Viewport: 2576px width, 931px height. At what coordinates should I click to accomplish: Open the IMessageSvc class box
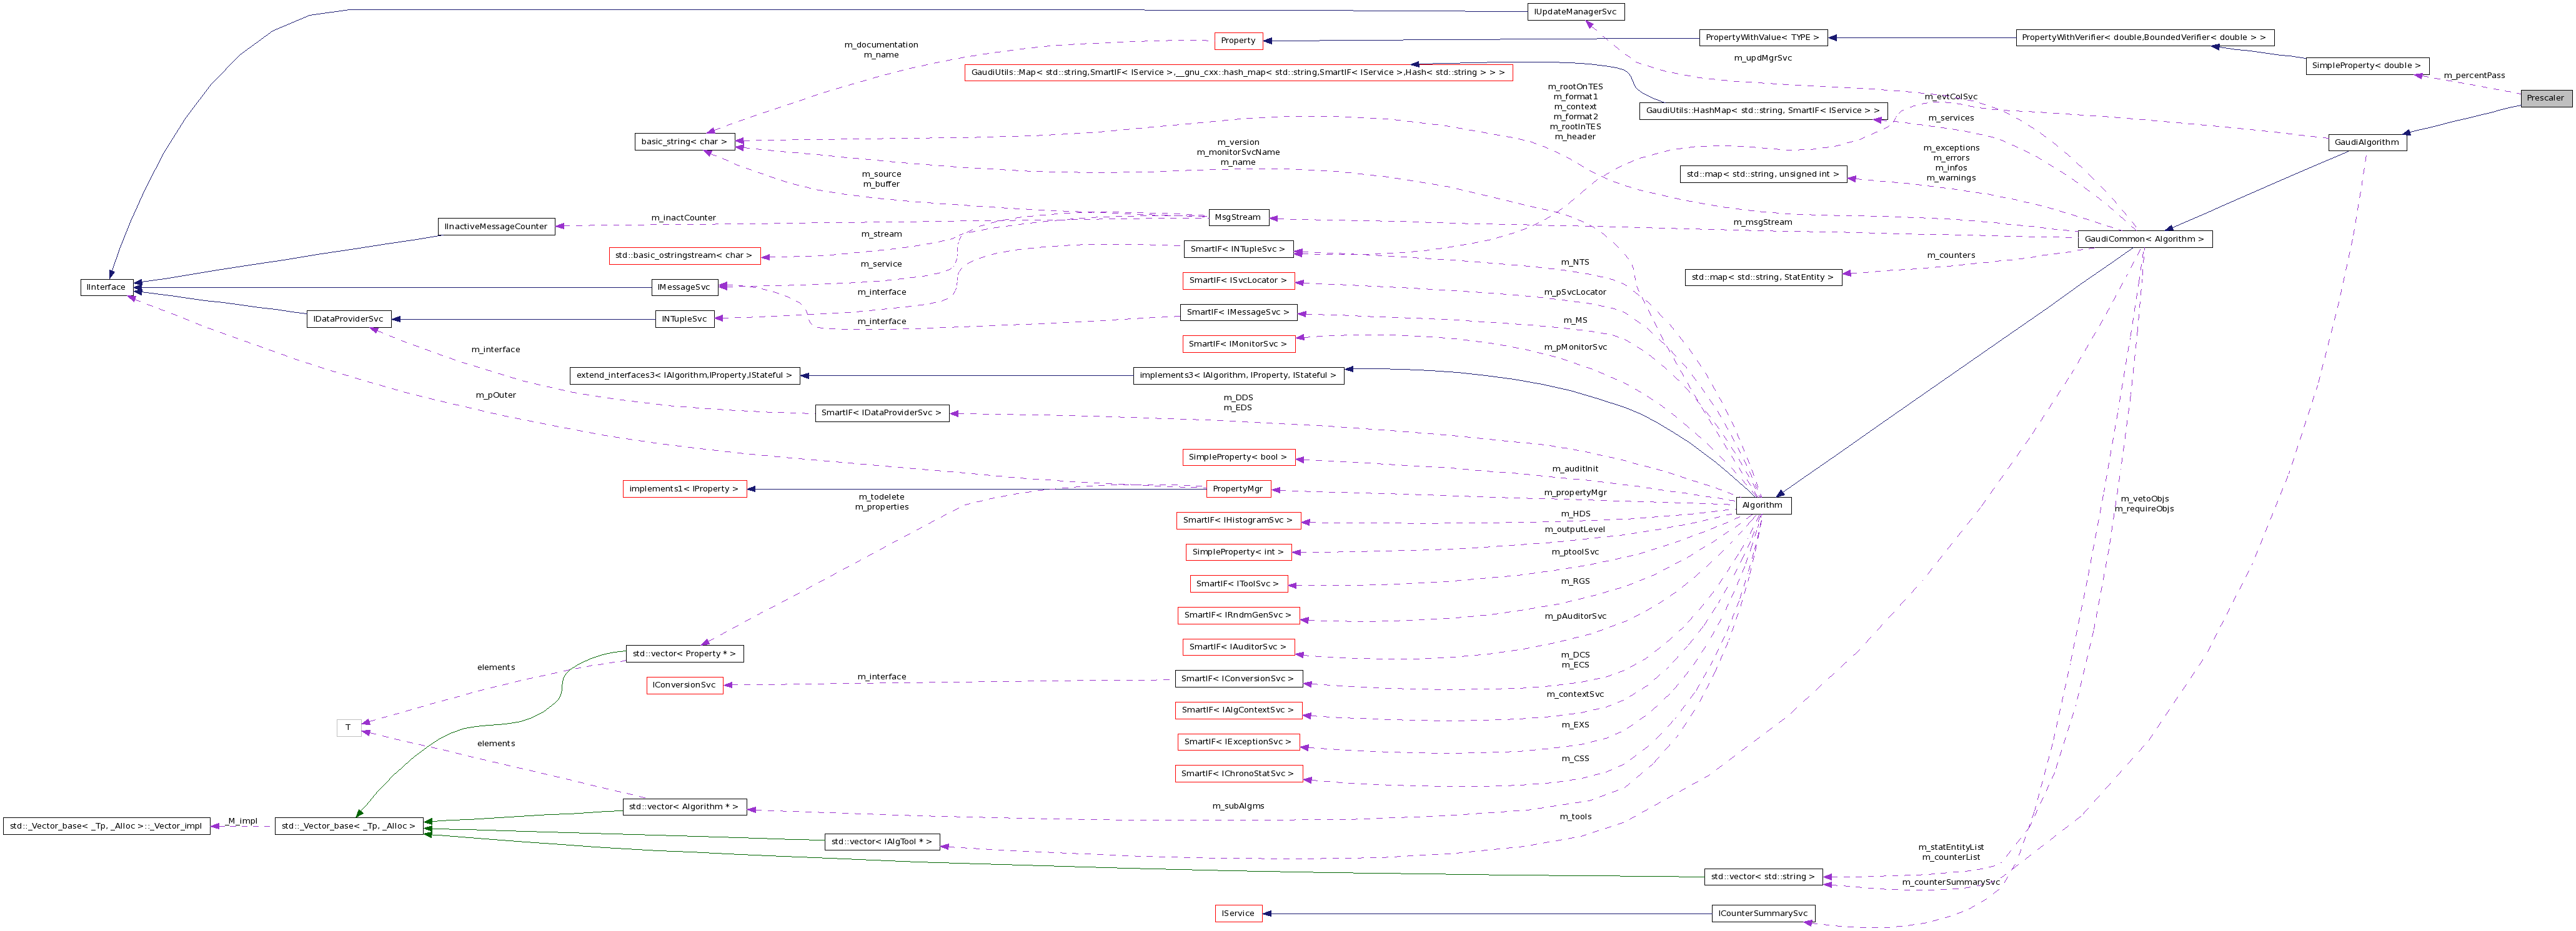click(685, 287)
